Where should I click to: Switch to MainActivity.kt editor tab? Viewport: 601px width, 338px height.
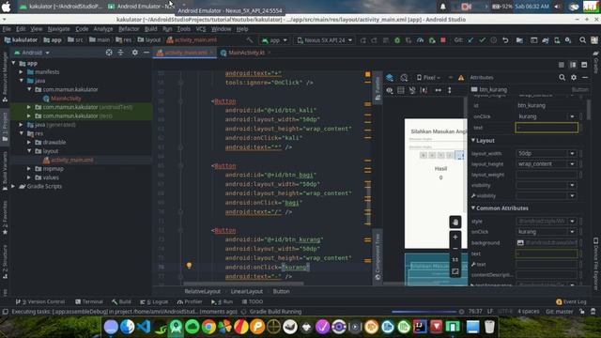(246, 53)
